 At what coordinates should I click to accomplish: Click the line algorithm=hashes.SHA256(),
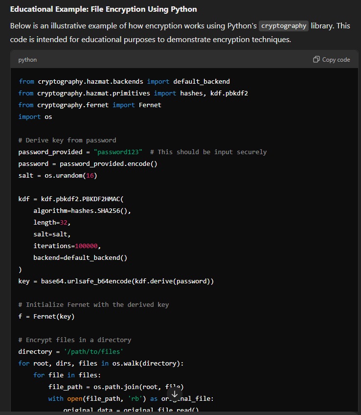coord(82,210)
